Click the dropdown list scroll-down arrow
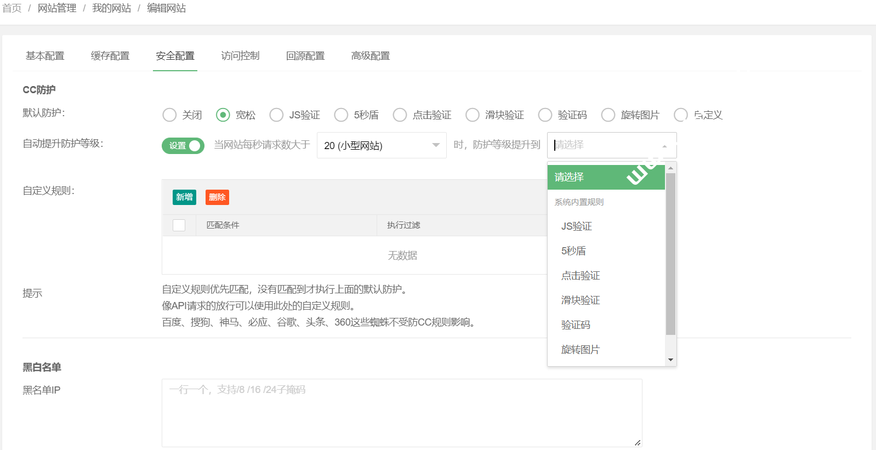This screenshot has width=876, height=450. pyautogui.click(x=670, y=360)
